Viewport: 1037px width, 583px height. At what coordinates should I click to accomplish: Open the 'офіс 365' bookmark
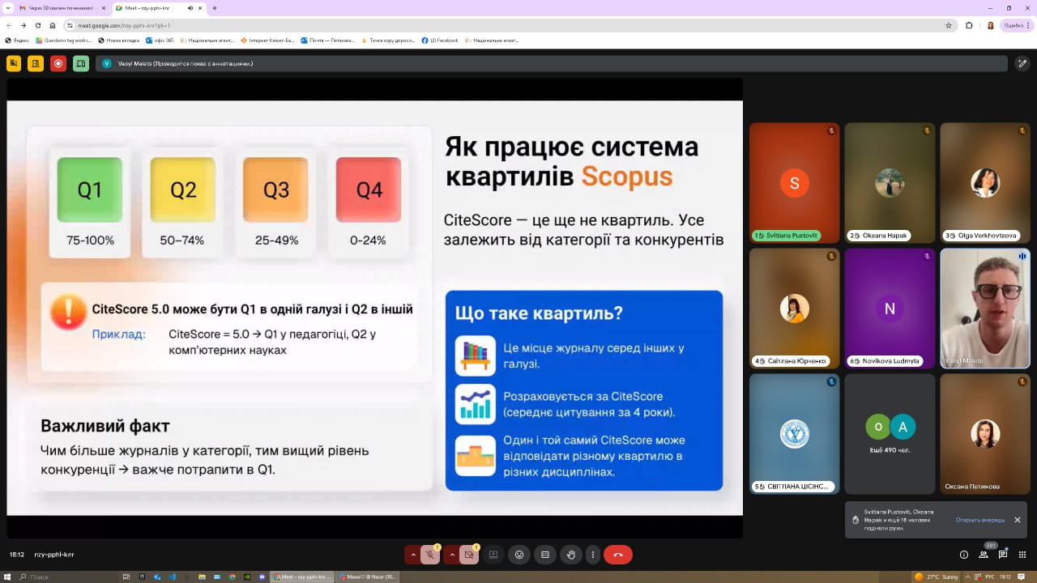[160, 40]
